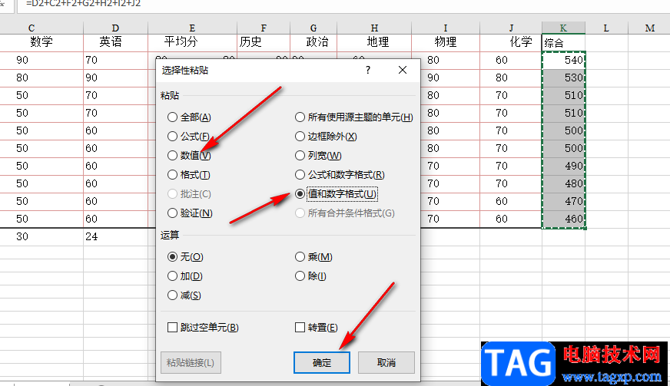Click the cell containing 480
The width and height of the screenshot is (670, 386).
pos(564,183)
